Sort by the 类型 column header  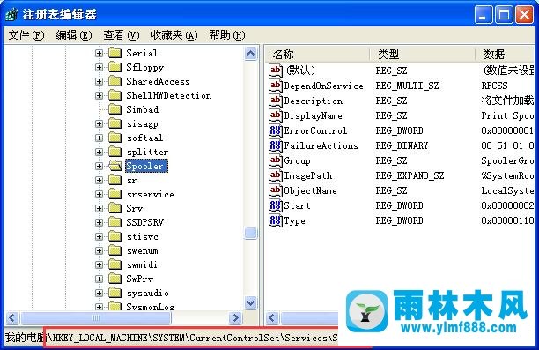point(422,54)
